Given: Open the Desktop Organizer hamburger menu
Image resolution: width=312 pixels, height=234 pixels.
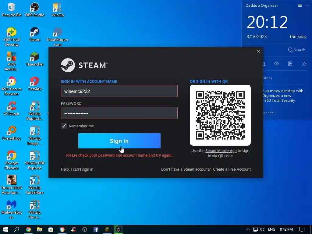Looking at the screenshot, I should click(300, 5).
